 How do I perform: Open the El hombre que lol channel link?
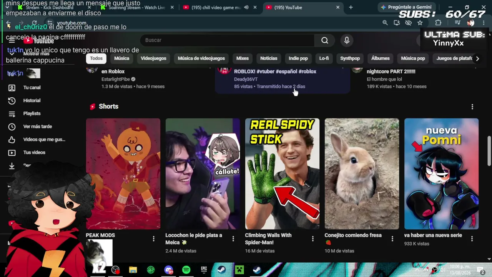point(384,79)
